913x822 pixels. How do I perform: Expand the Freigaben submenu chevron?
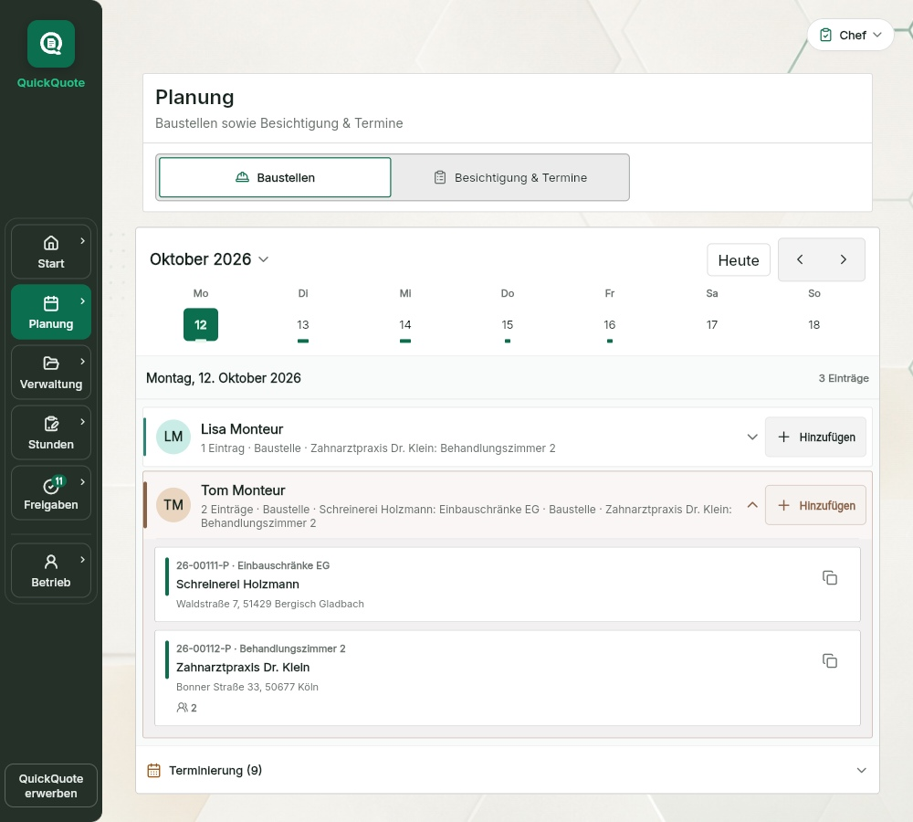click(83, 481)
